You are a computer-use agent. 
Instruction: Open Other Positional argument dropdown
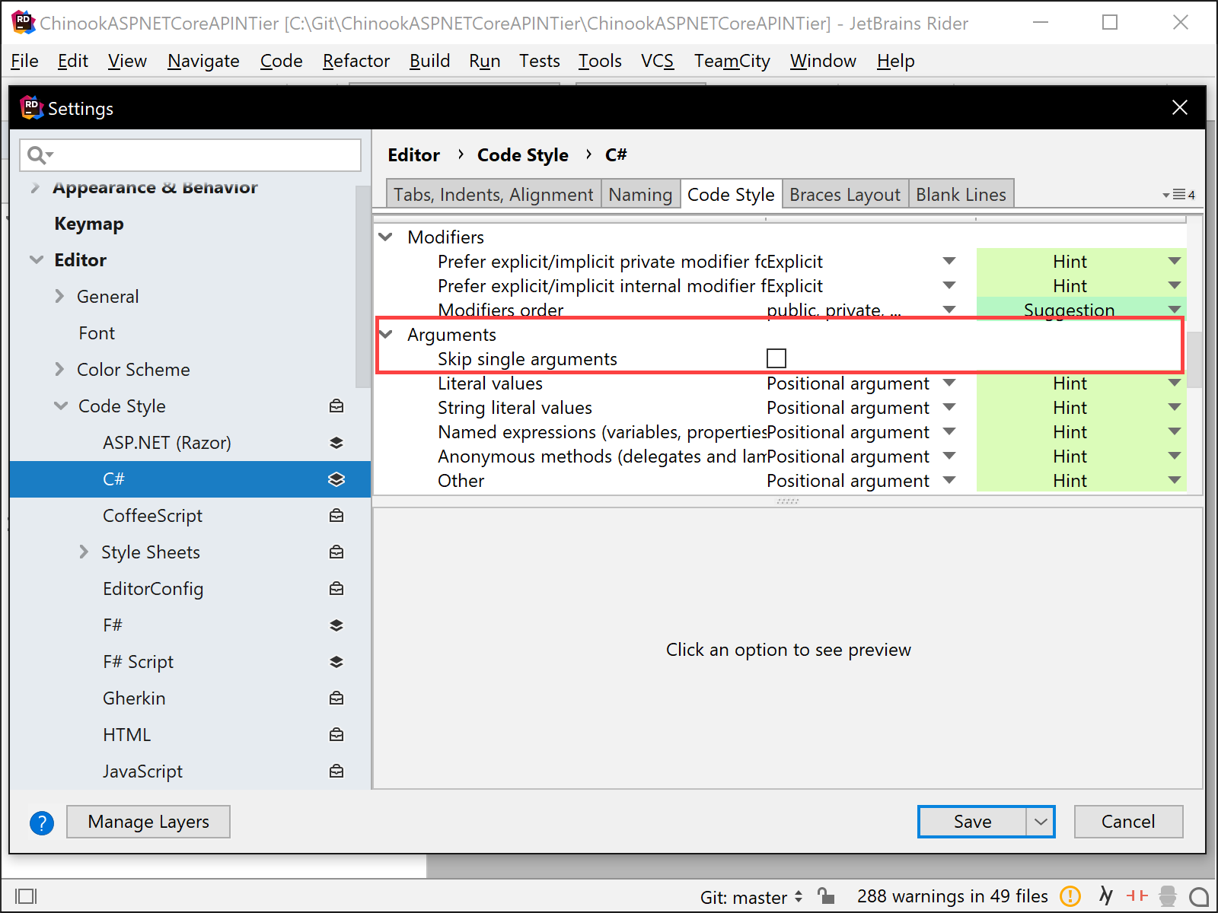pos(949,481)
